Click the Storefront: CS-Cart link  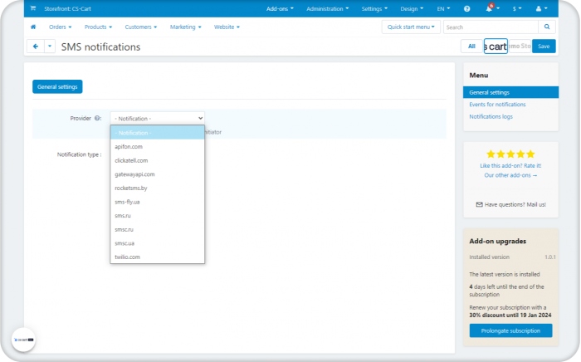coord(67,8)
